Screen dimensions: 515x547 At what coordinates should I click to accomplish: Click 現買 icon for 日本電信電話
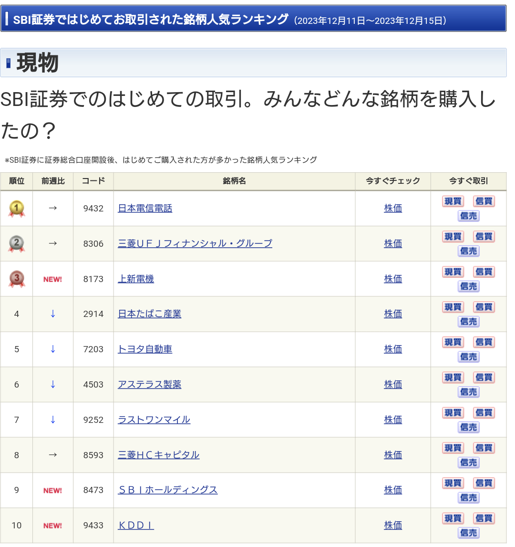tap(453, 201)
